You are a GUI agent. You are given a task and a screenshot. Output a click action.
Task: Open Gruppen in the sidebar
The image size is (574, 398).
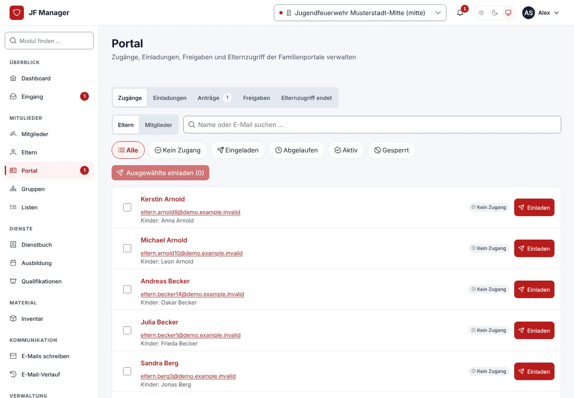[x=49, y=189]
